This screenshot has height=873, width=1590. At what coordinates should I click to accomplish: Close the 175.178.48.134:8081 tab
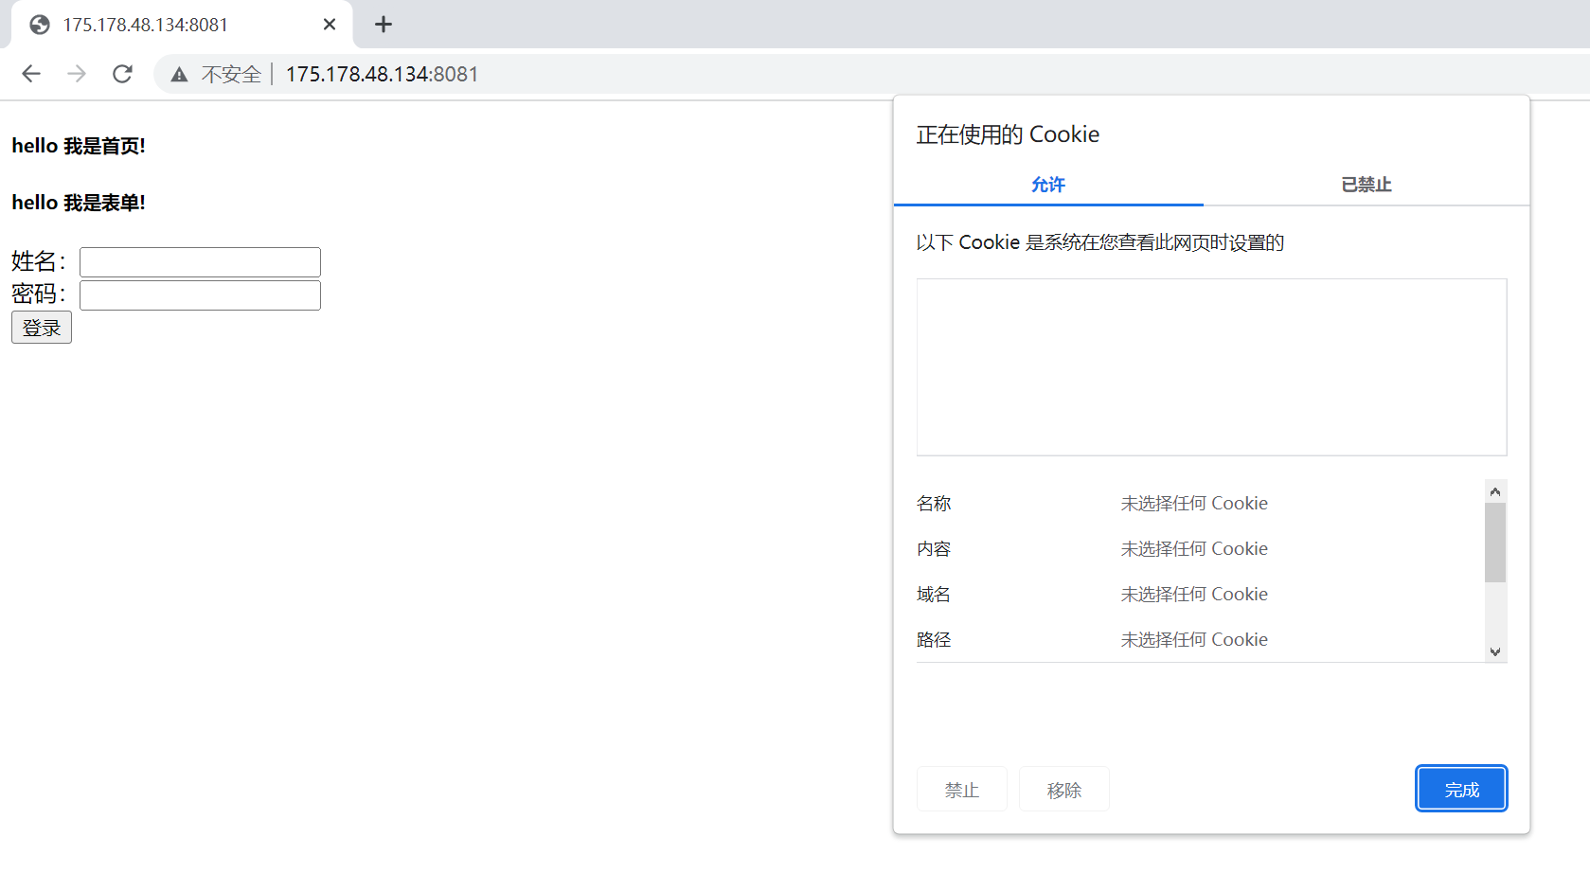tap(330, 25)
